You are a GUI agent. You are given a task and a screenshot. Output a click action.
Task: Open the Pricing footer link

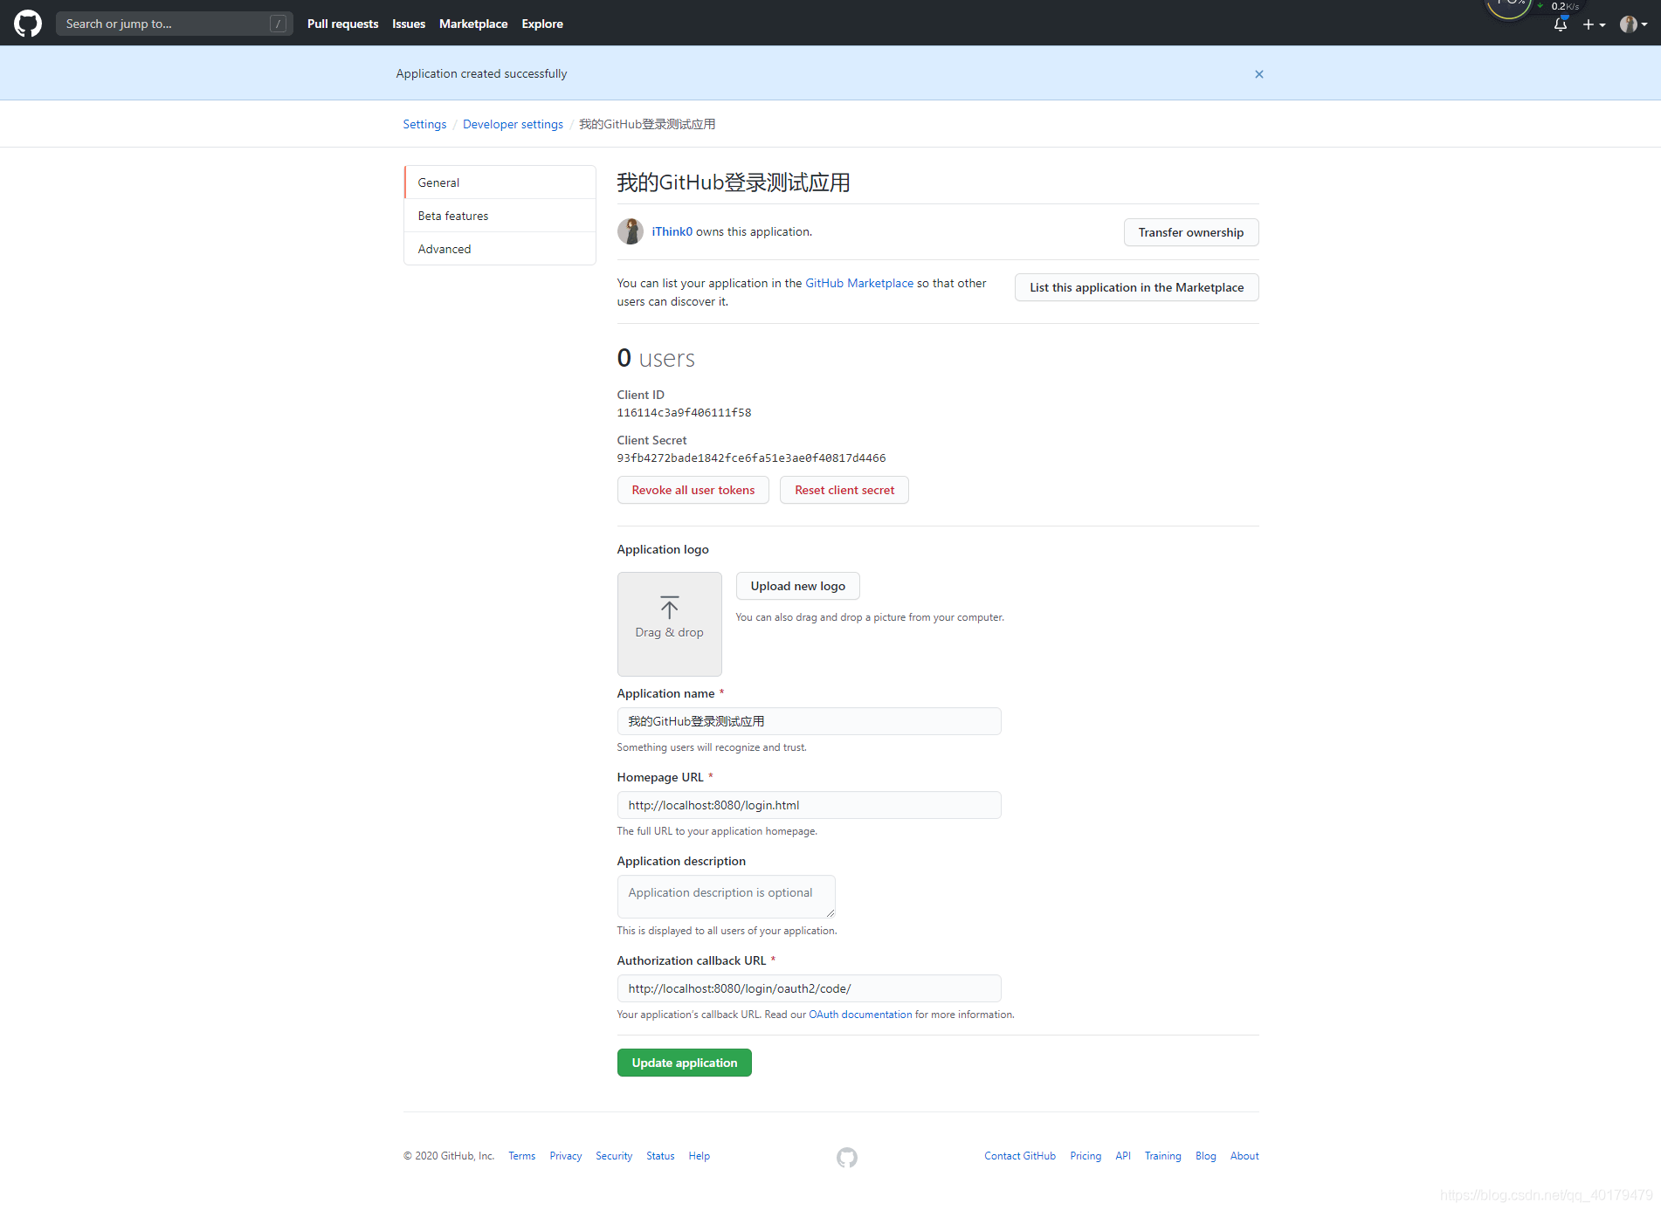pyautogui.click(x=1086, y=1156)
